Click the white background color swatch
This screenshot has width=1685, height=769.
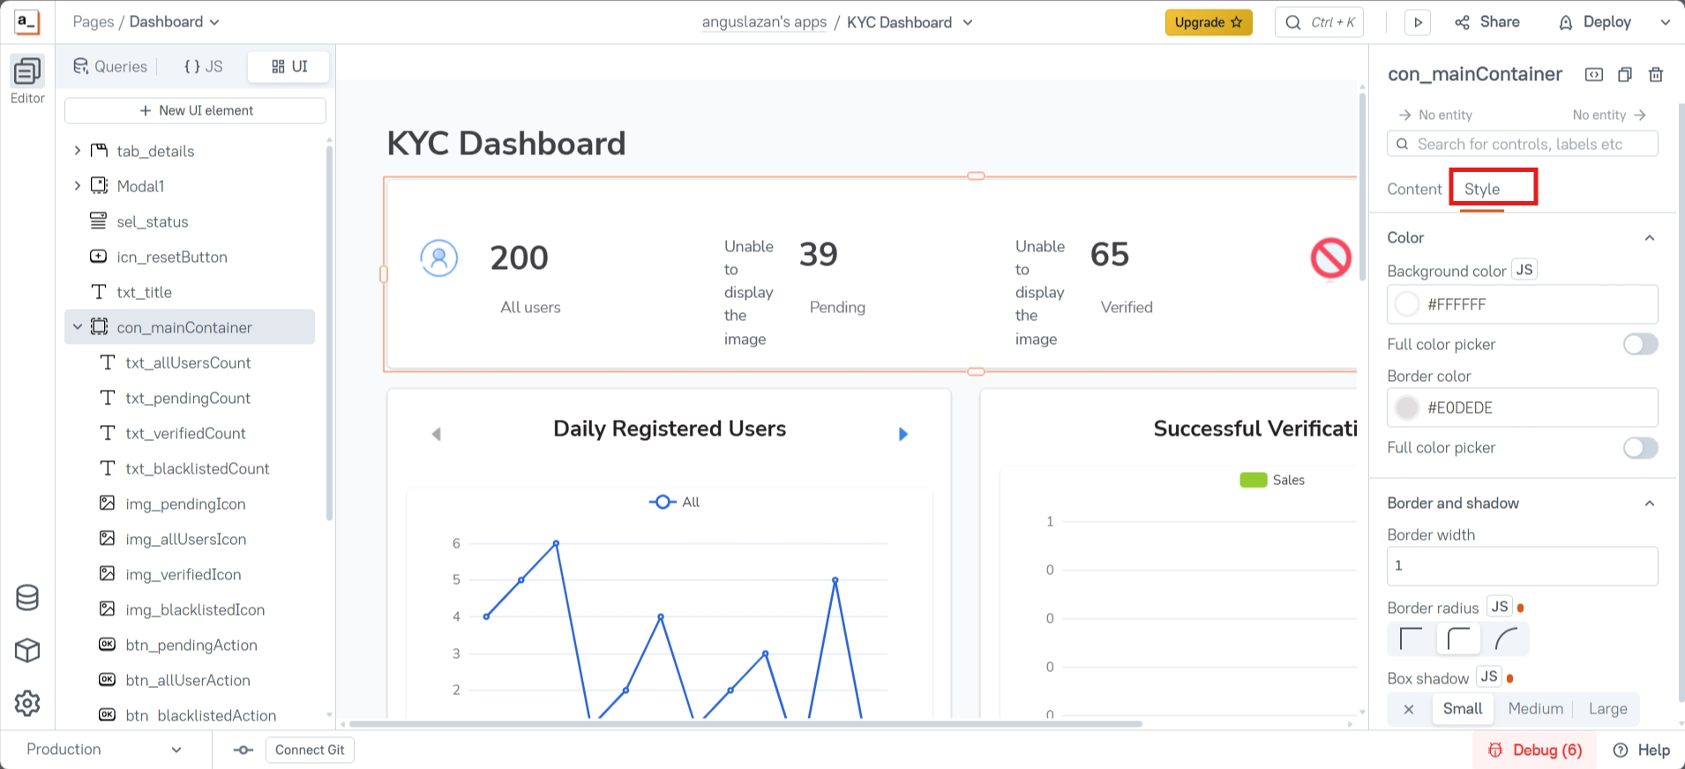[1407, 304]
